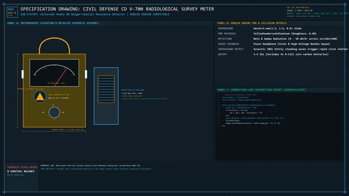The width and height of the screenshot is (349, 196).
Task: Click the WEIGHT label
Action: (x=222, y=54)
